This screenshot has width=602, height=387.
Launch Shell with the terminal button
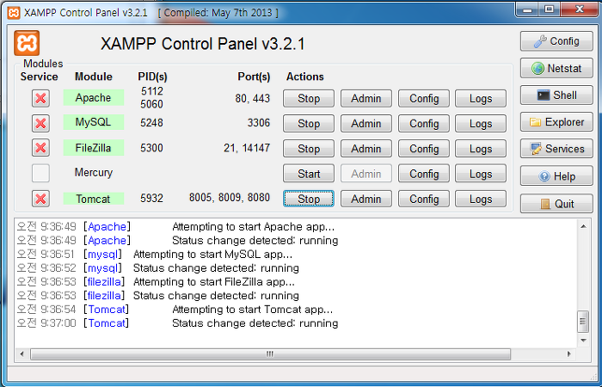(x=556, y=95)
